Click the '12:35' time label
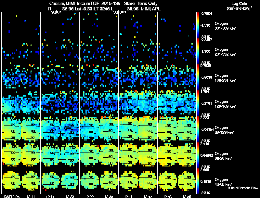 pos(109,196)
